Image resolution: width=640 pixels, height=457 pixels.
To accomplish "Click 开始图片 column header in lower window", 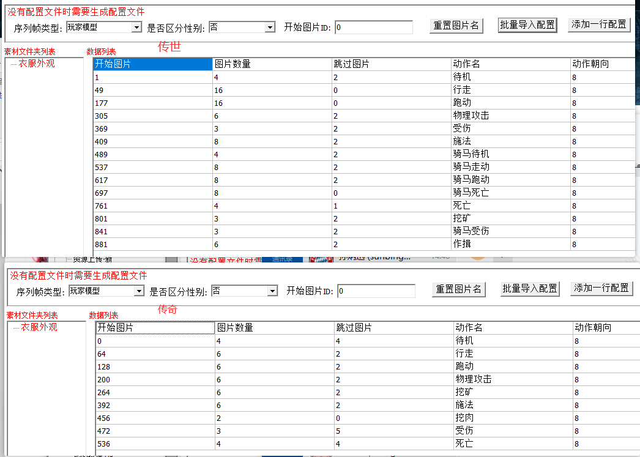I will click(155, 328).
